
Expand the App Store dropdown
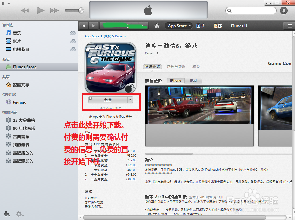[x=179, y=26]
